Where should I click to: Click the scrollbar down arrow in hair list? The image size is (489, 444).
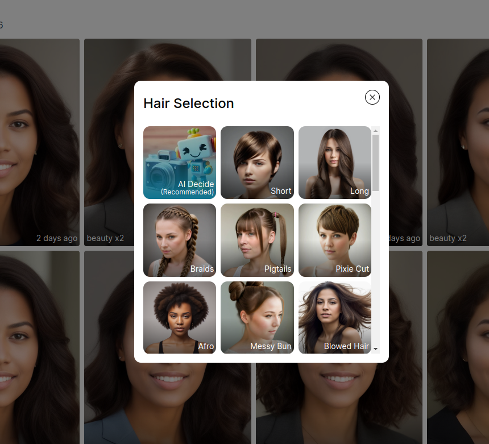(x=375, y=349)
